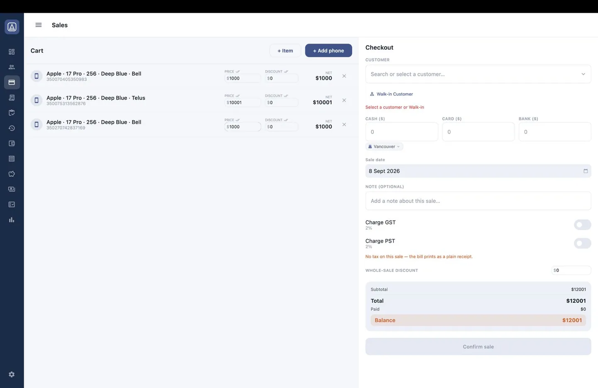The image size is (598, 388).
Task: Select the highlighted sales card icon in sidebar
Action: pyautogui.click(x=12, y=82)
